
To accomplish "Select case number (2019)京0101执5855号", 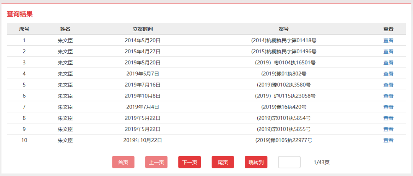I will click(x=284, y=129).
